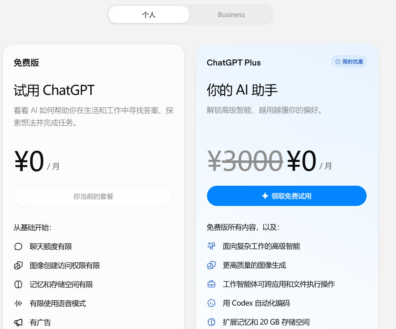This screenshot has height=329, width=396.
Task: Click the 免费版所有内容，以及: label
Action: point(243,227)
